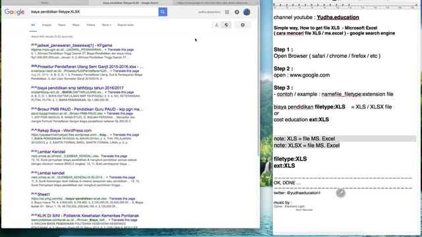The image size is (422, 237).
Task: Click the round pencil edit icon in the notes window
Action: 341,193
